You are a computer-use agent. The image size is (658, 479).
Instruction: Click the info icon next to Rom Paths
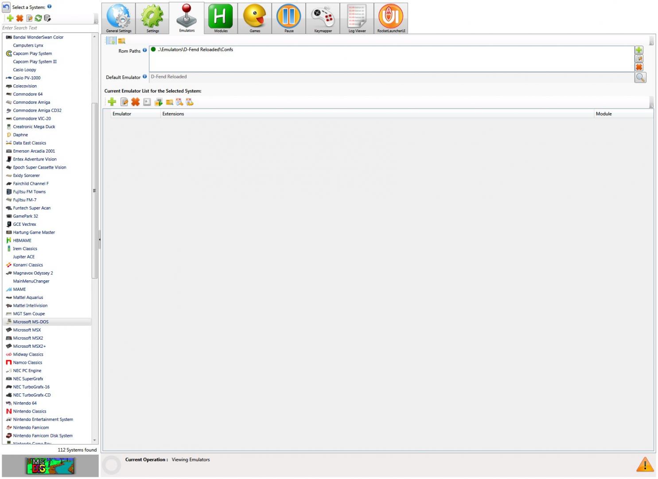(144, 50)
